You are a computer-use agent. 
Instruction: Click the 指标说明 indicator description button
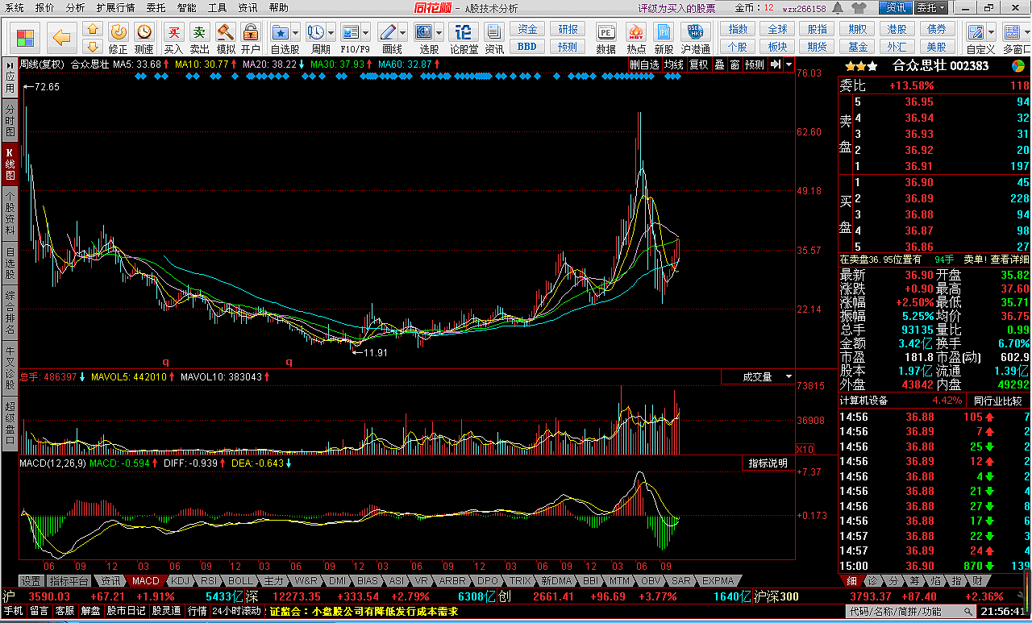pos(768,463)
